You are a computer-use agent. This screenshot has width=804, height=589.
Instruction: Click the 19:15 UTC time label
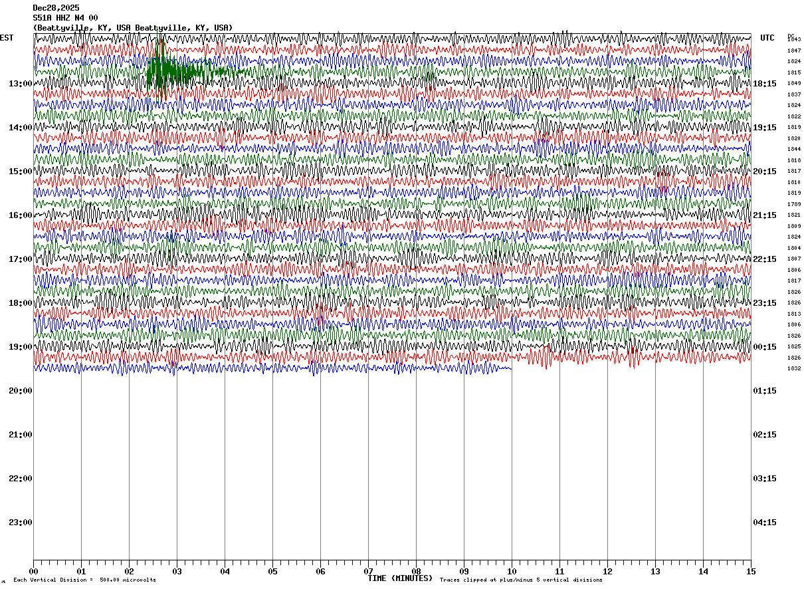tap(764, 127)
